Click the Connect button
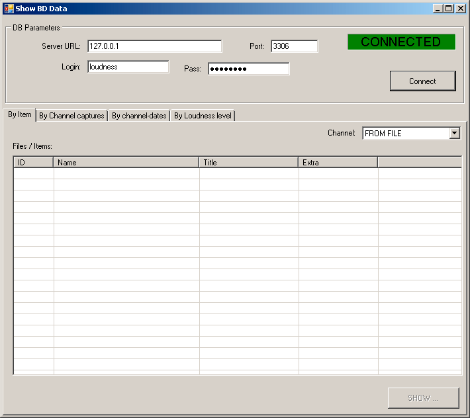Screen dimensions: 470x418 (422, 81)
